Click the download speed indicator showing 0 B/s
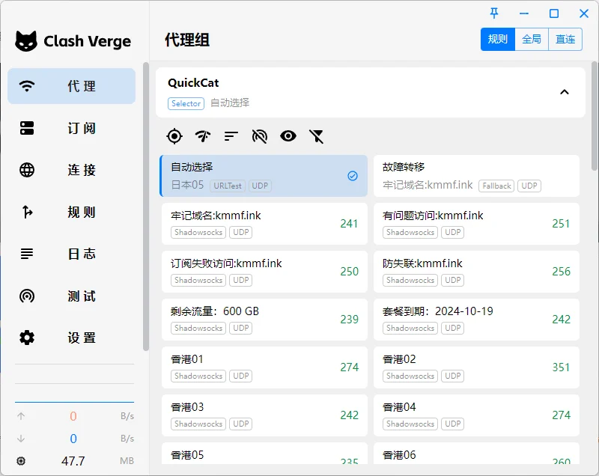599x476 pixels. click(73, 439)
